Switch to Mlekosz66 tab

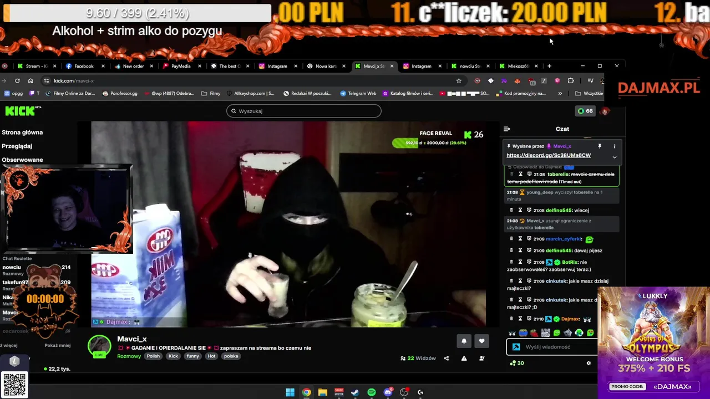point(518,66)
